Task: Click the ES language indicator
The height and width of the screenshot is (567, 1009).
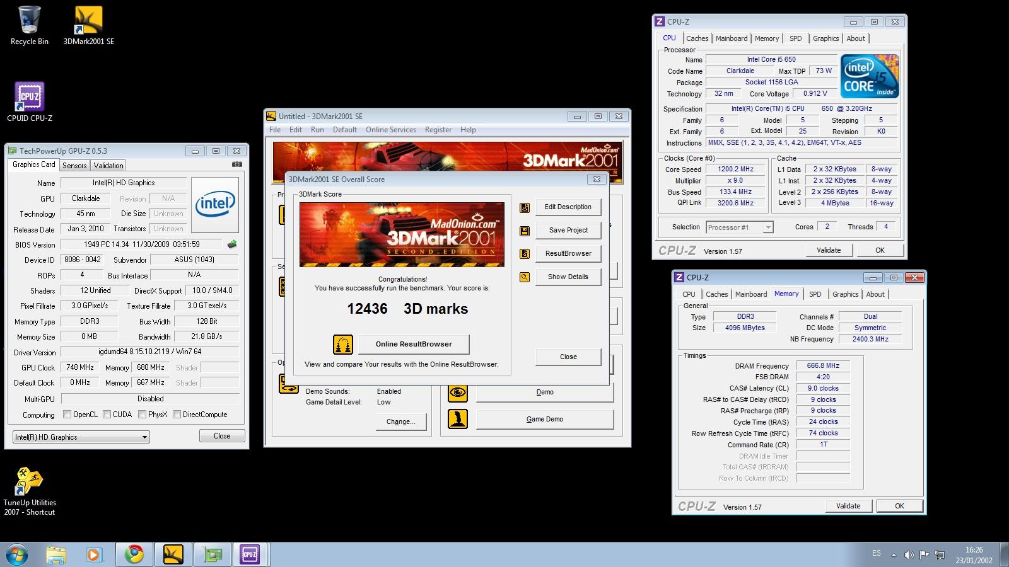Action: pyautogui.click(x=877, y=553)
